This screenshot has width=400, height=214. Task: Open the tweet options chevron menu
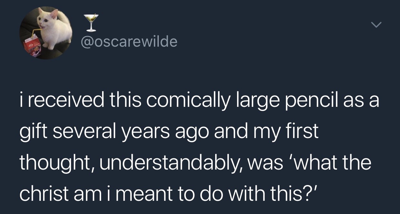tap(376, 25)
